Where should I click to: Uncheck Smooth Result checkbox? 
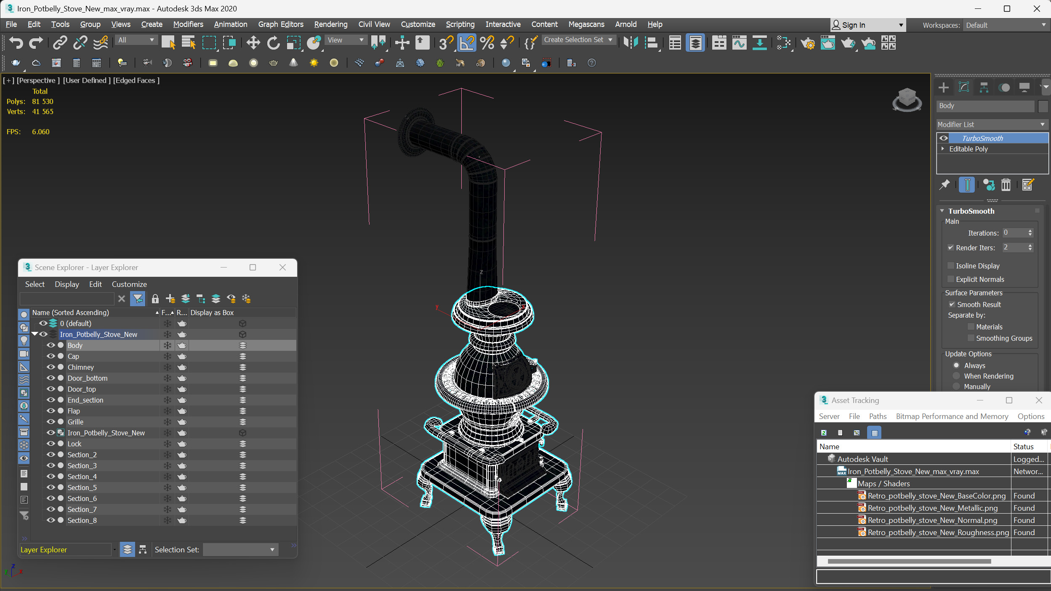click(x=952, y=304)
